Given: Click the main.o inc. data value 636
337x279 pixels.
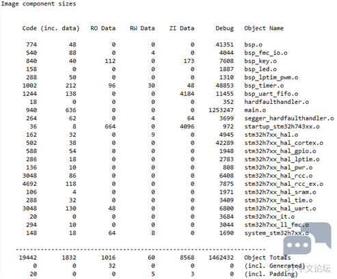Looking at the screenshot, I should pyautogui.click(x=71, y=110).
